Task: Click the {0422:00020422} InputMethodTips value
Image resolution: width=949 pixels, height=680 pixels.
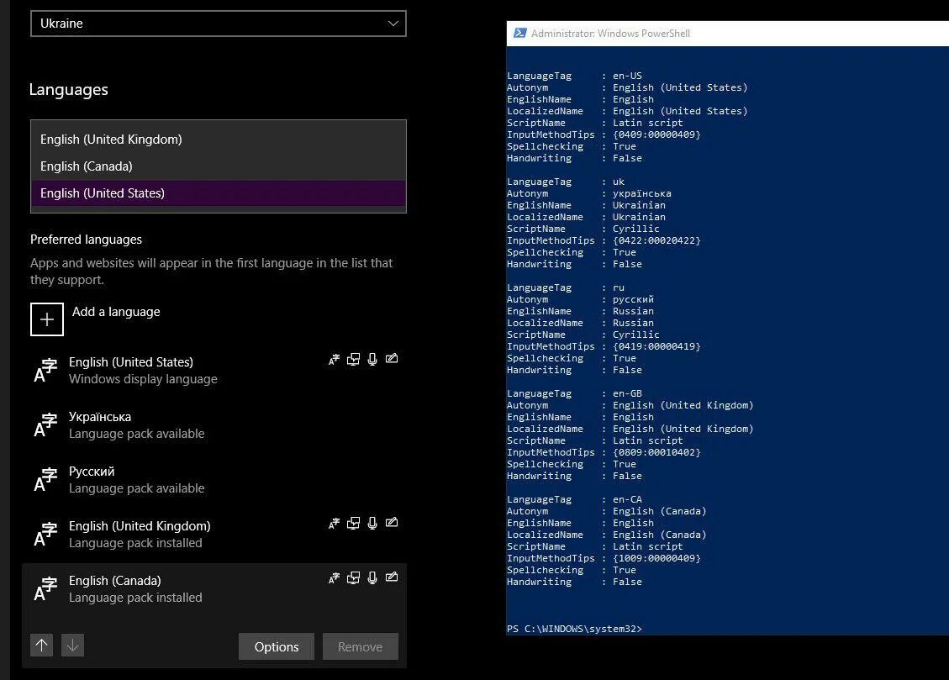Action: point(656,240)
